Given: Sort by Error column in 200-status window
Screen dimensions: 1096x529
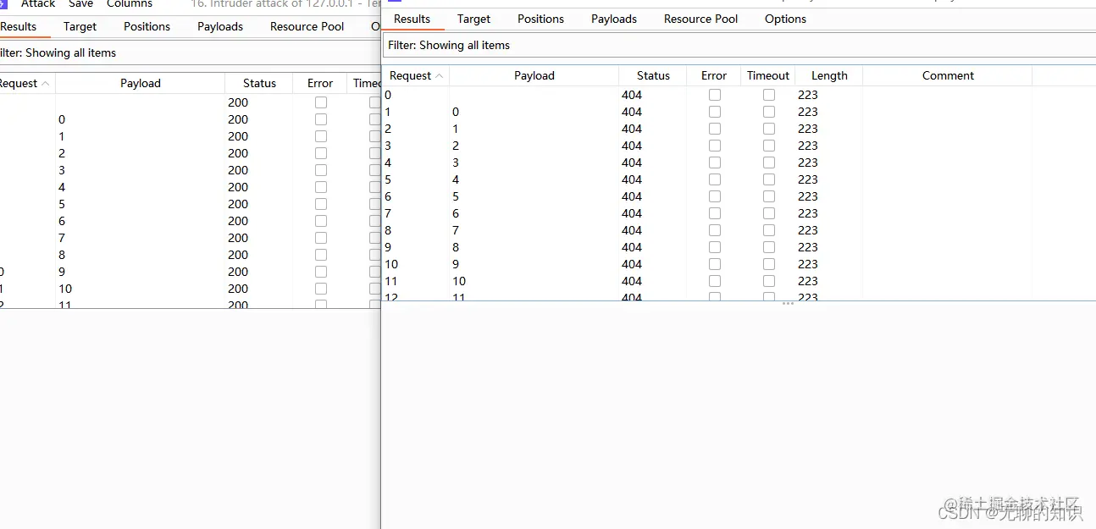Looking at the screenshot, I should (320, 83).
